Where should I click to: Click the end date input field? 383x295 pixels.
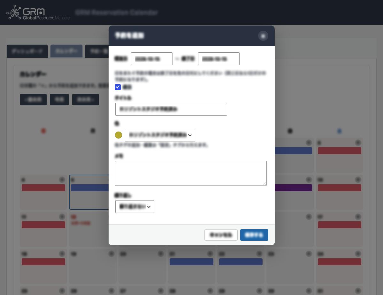tap(218, 59)
